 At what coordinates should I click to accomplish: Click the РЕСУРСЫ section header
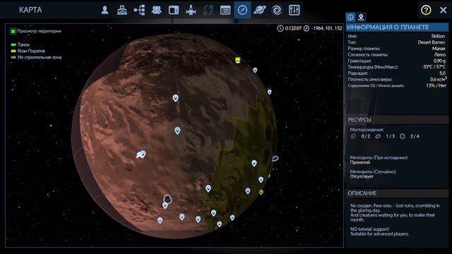(397, 120)
